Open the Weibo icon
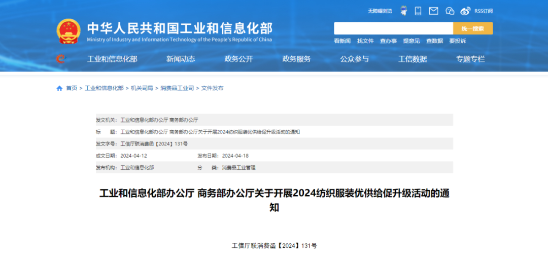This screenshot has width=548, height=261. [465, 11]
